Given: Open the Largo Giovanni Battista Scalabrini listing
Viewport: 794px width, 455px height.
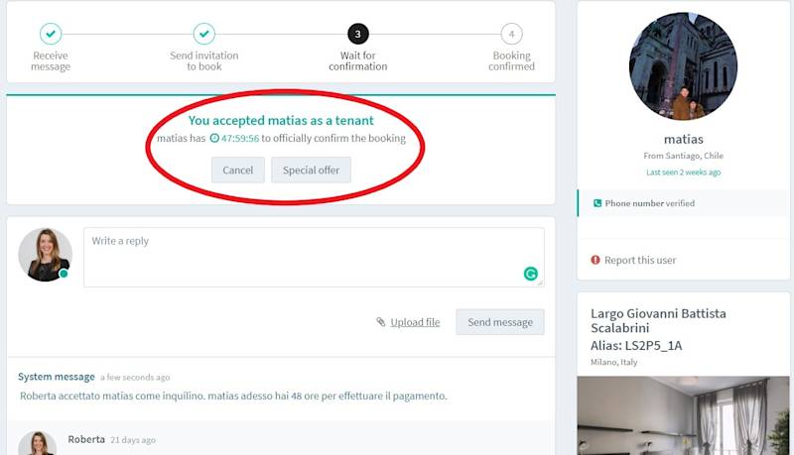Looking at the screenshot, I should click(658, 320).
